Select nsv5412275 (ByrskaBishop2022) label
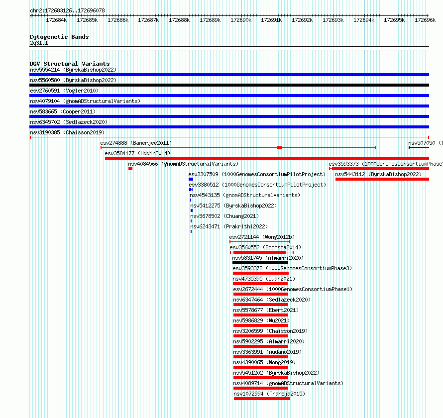The width and height of the screenshot is (443, 418). [233, 206]
